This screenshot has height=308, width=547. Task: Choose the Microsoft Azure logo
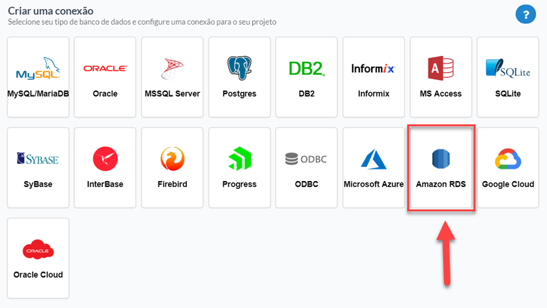pyautogui.click(x=373, y=159)
